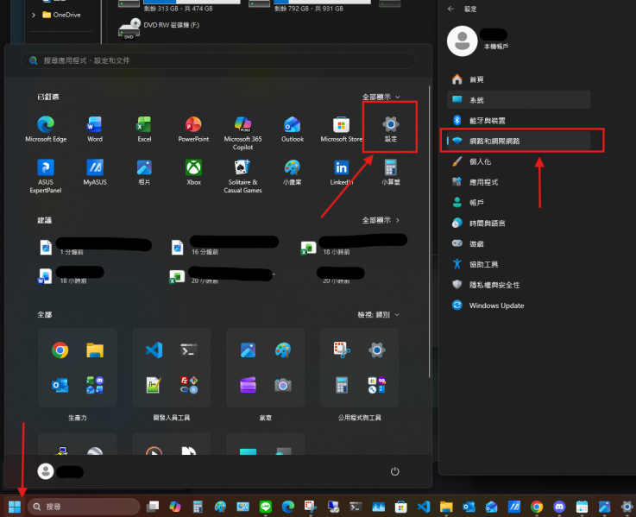
Task: Open 隱私權與安全性 settings page
Action: (x=519, y=285)
